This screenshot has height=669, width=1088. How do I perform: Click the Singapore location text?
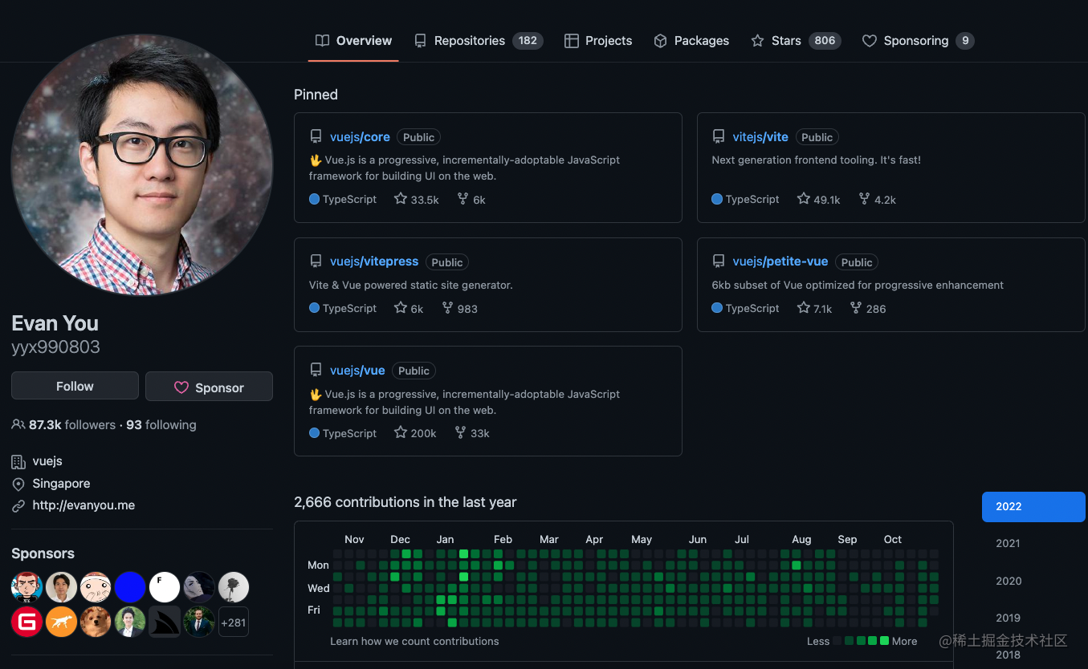(x=61, y=484)
